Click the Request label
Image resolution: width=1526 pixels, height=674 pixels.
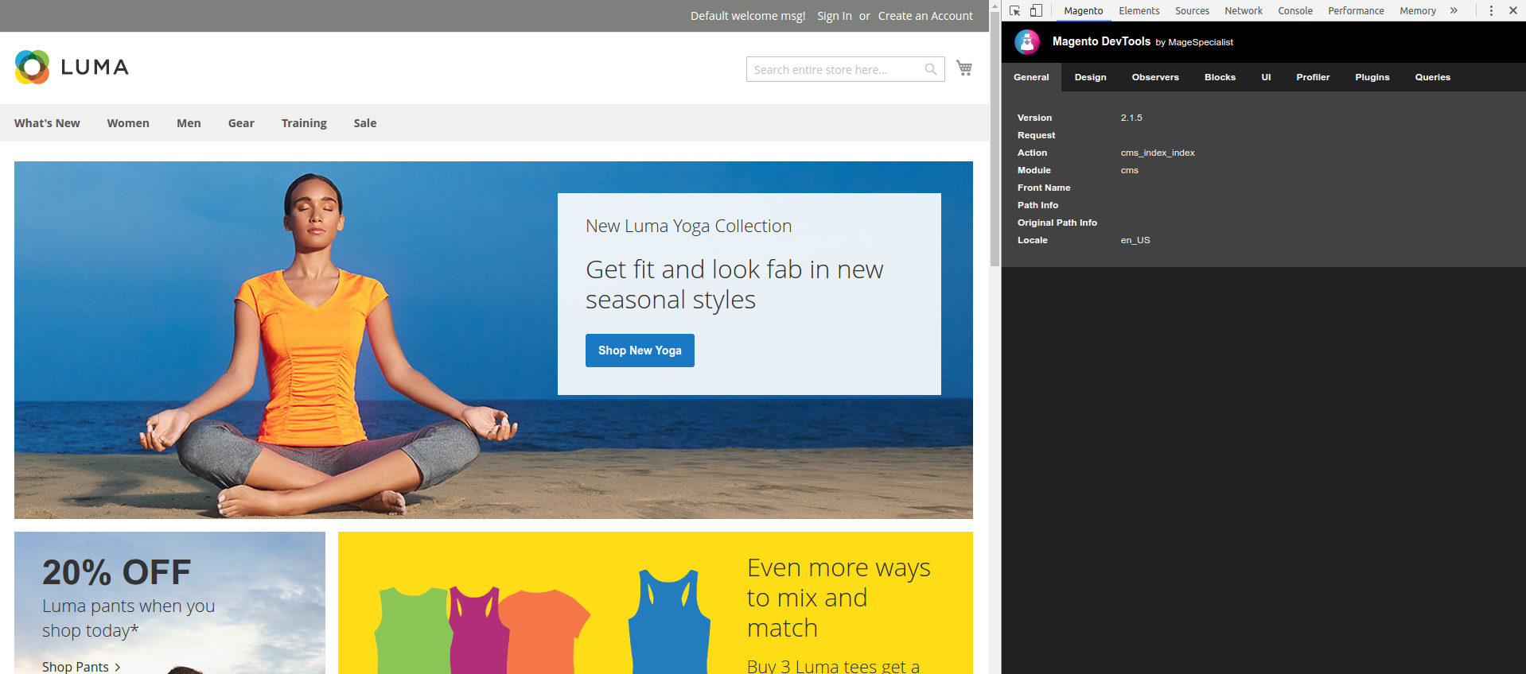point(1036,135)
